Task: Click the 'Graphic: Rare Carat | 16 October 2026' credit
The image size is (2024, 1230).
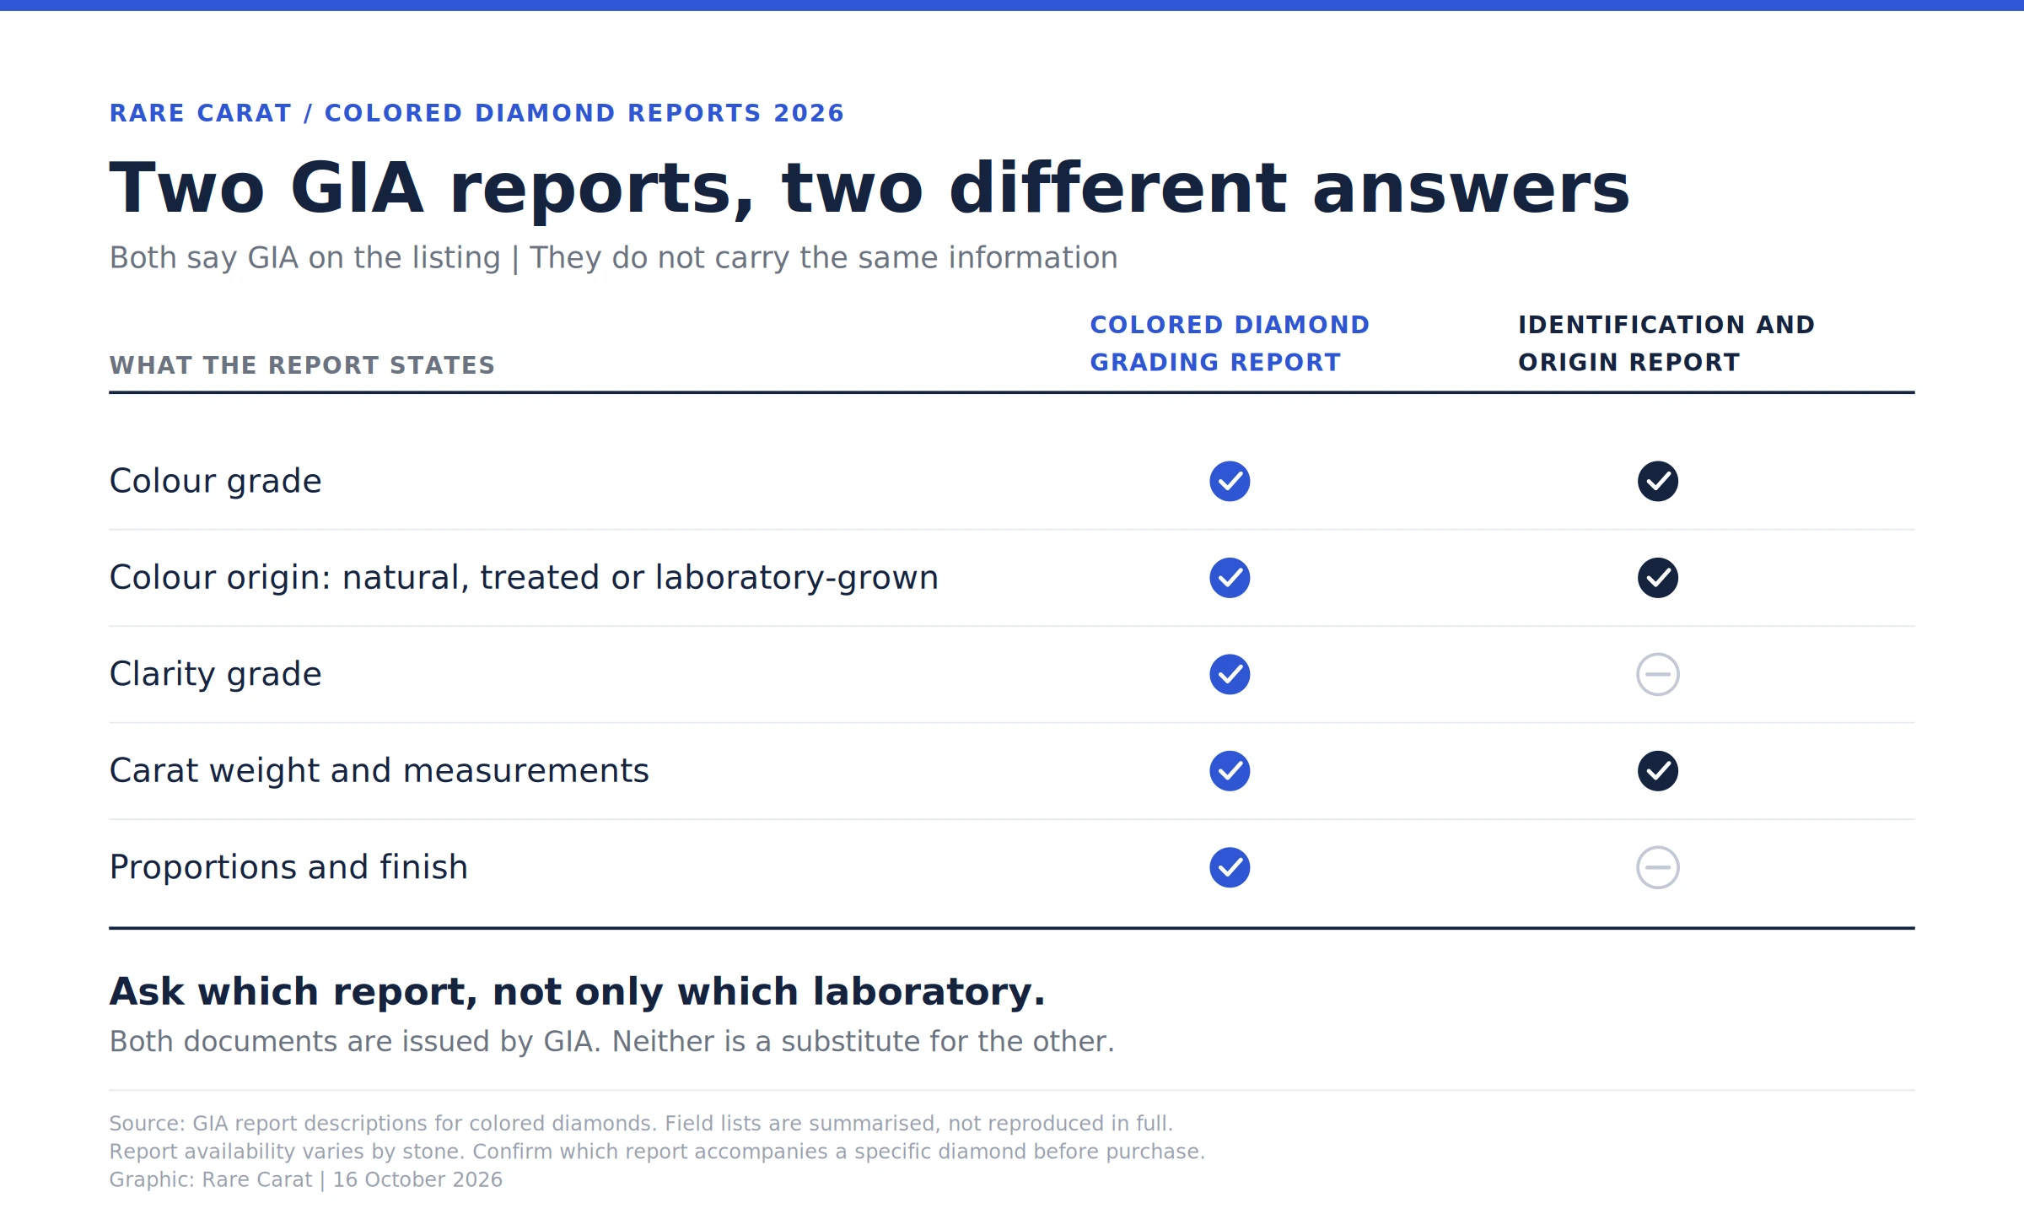Action: tap(306, 1179)
